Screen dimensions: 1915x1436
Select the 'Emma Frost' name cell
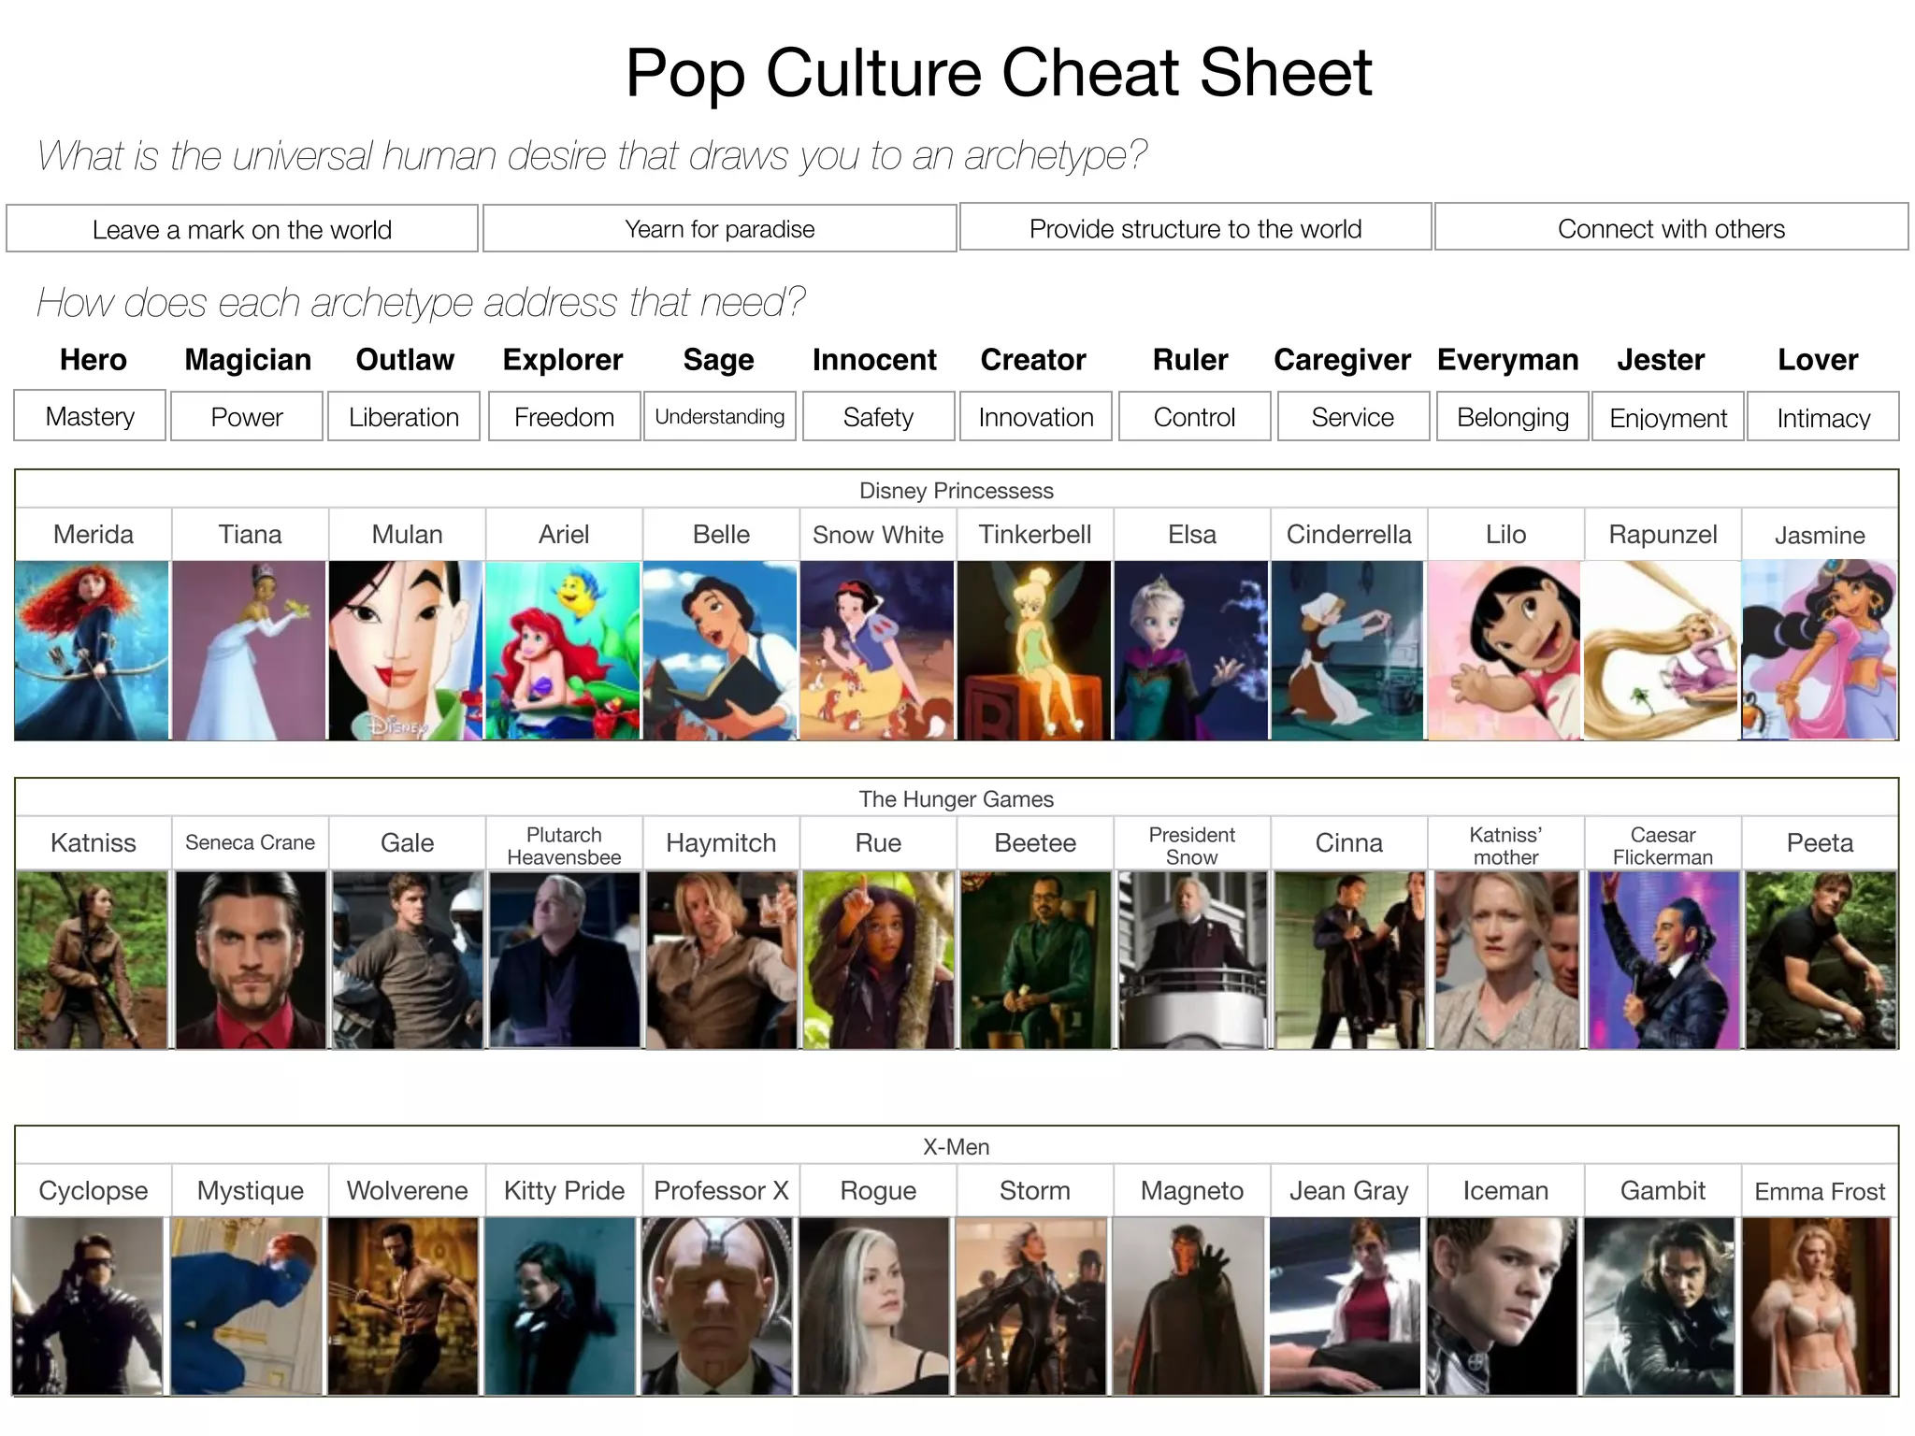[x=1820, y=1190]
